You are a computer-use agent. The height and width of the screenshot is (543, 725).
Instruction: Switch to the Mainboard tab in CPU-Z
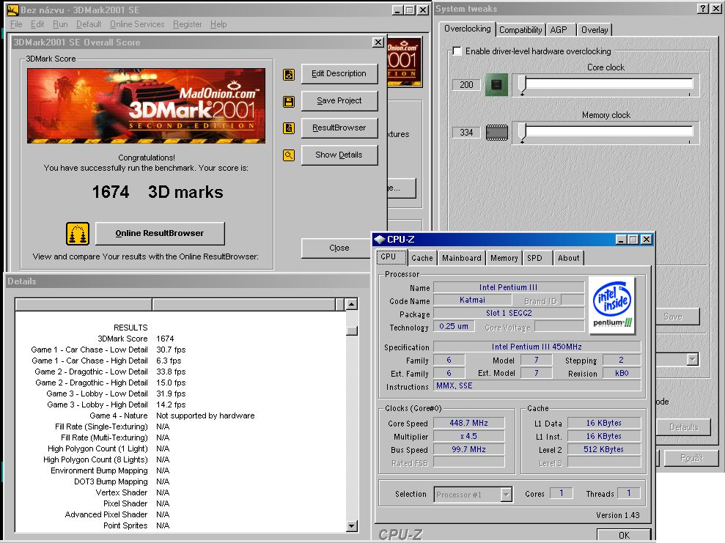tap(461, 258)
